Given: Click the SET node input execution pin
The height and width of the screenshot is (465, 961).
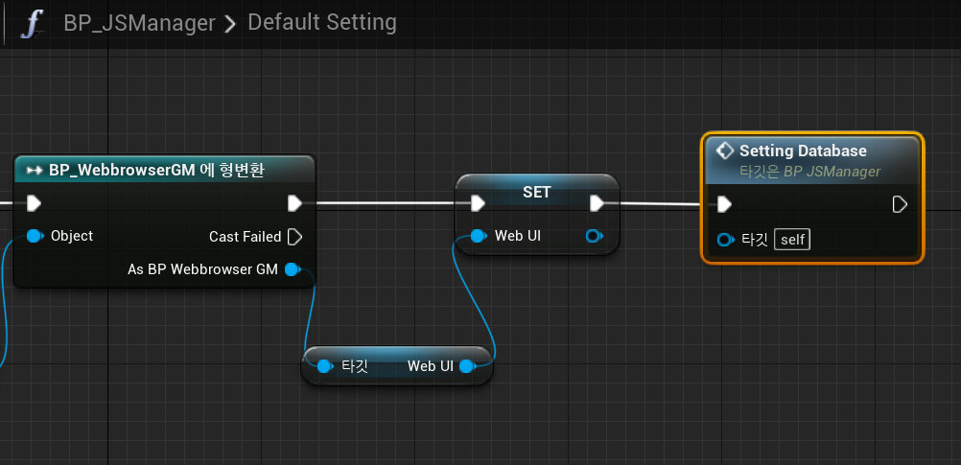Looking at the screenshot, I should (478, 203).
